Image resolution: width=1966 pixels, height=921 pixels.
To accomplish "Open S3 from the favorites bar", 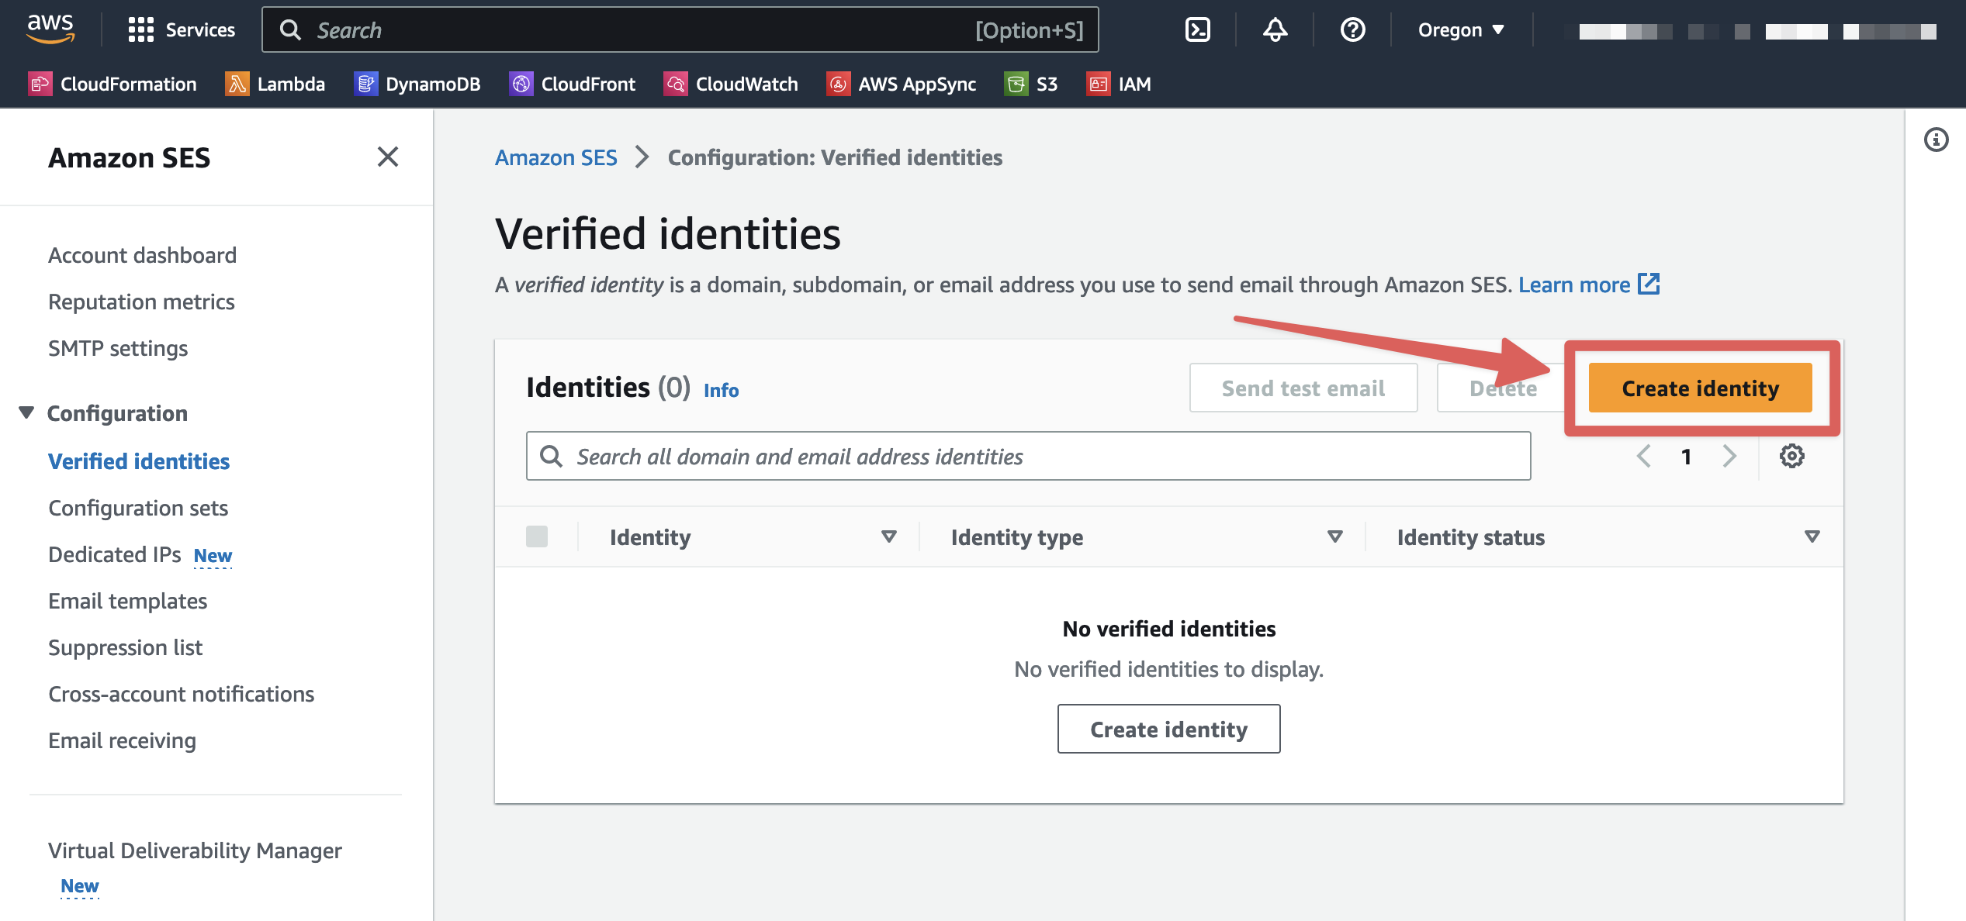I will [x=1031, y=84].
